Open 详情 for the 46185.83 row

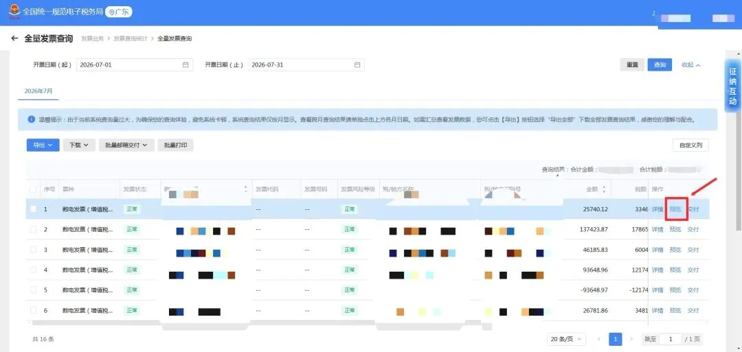[657, 250]
